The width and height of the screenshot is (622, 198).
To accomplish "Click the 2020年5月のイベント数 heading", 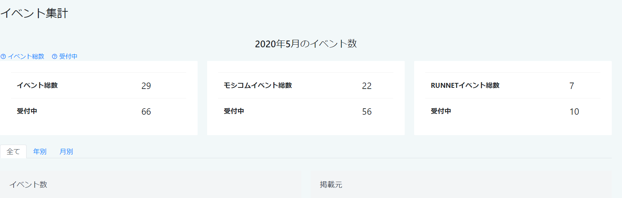I will (306, 44).
